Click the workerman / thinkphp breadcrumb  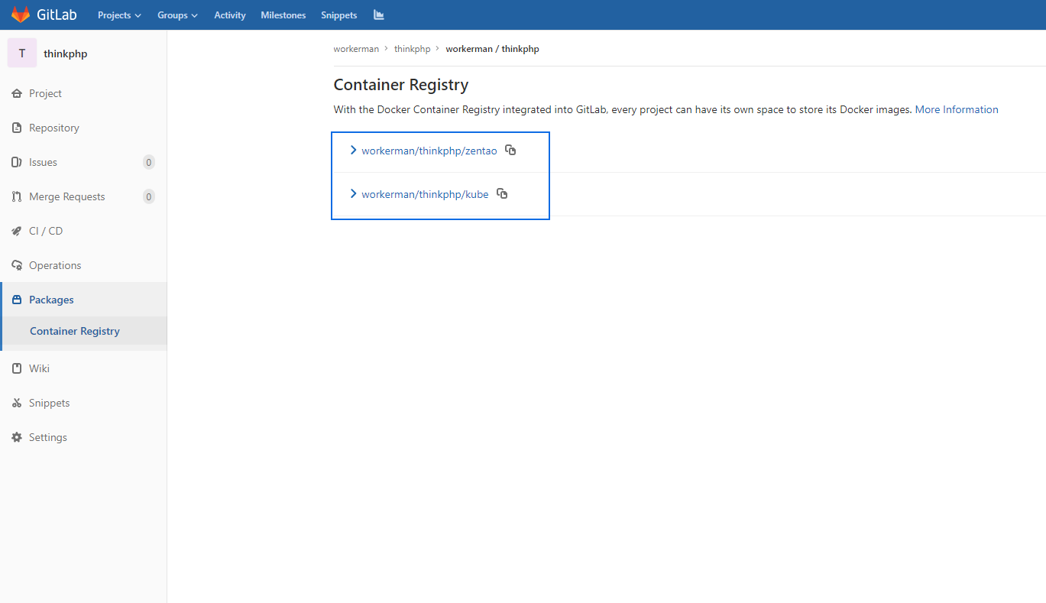pyautogui.click(x=493, y=49)
